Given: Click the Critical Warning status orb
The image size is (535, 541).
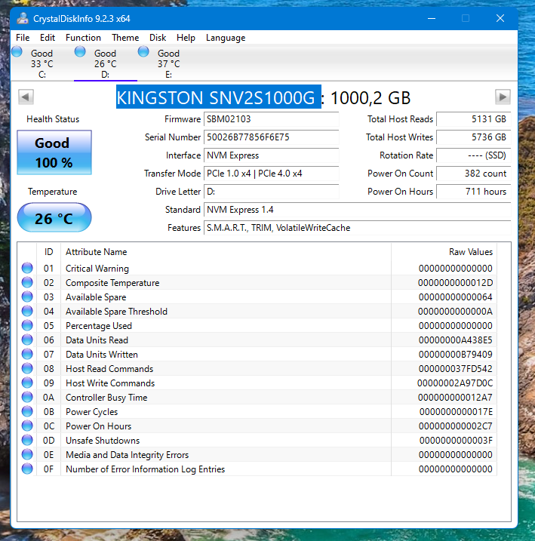Looking at the screenshot, I should (x=27, y=268).
